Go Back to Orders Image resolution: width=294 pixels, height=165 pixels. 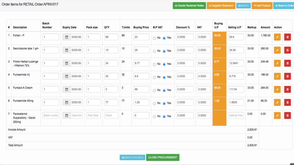click(x=284, y=6)
